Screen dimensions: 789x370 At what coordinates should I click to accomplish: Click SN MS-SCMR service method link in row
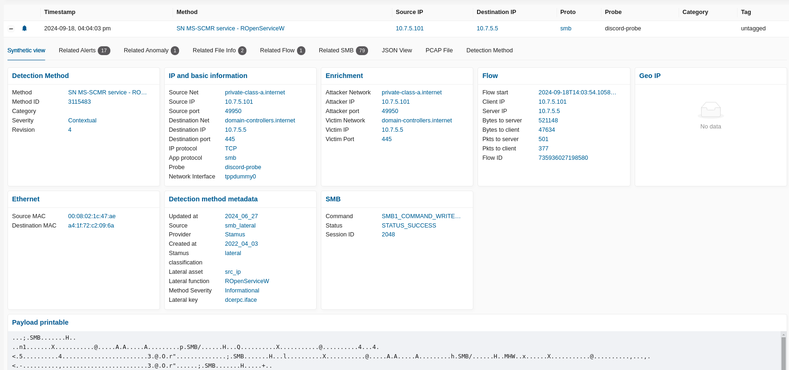point(230,28)
